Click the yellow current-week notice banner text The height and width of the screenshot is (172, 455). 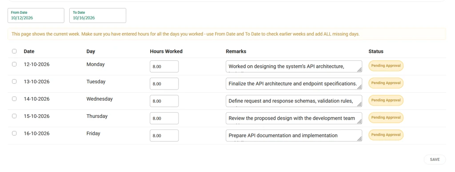[x=185, y=34]
